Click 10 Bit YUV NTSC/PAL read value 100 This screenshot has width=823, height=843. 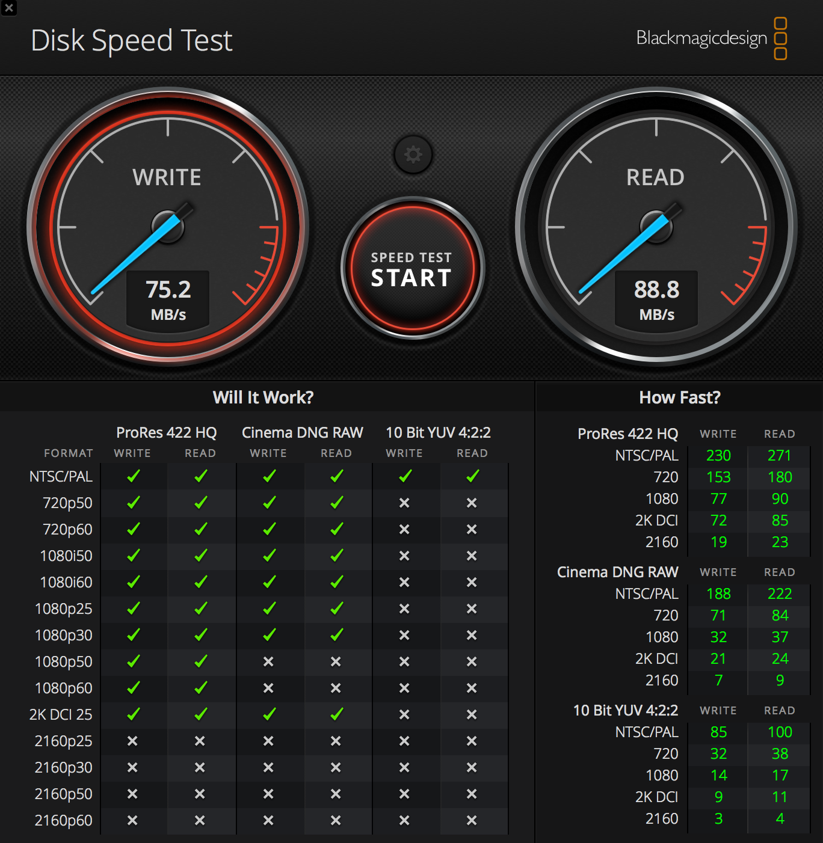point(780,732)
